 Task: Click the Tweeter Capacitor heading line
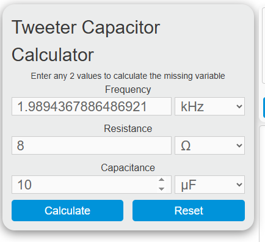coord(85,28)
